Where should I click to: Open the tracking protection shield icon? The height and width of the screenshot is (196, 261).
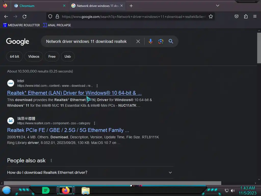[50, 16]
